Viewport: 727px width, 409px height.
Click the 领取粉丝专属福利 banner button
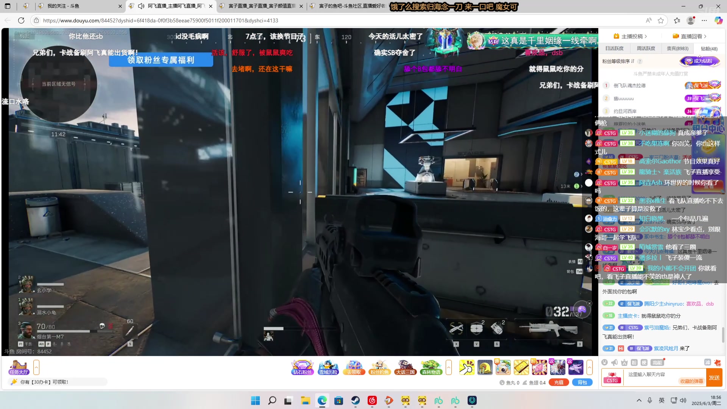(161, 60)
